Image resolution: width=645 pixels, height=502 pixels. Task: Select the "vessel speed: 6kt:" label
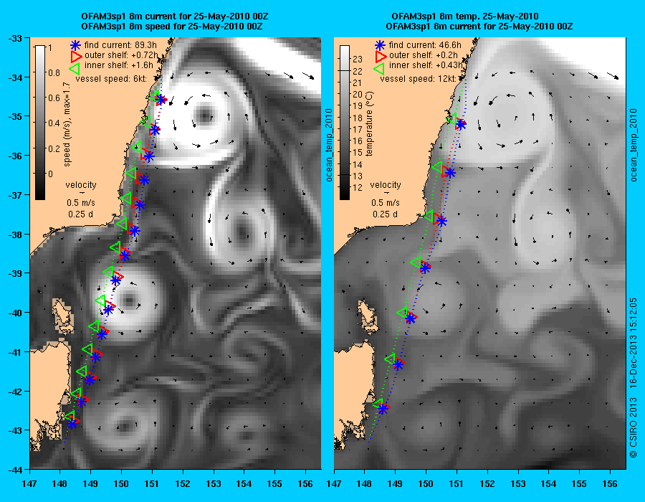click(110, 79)
